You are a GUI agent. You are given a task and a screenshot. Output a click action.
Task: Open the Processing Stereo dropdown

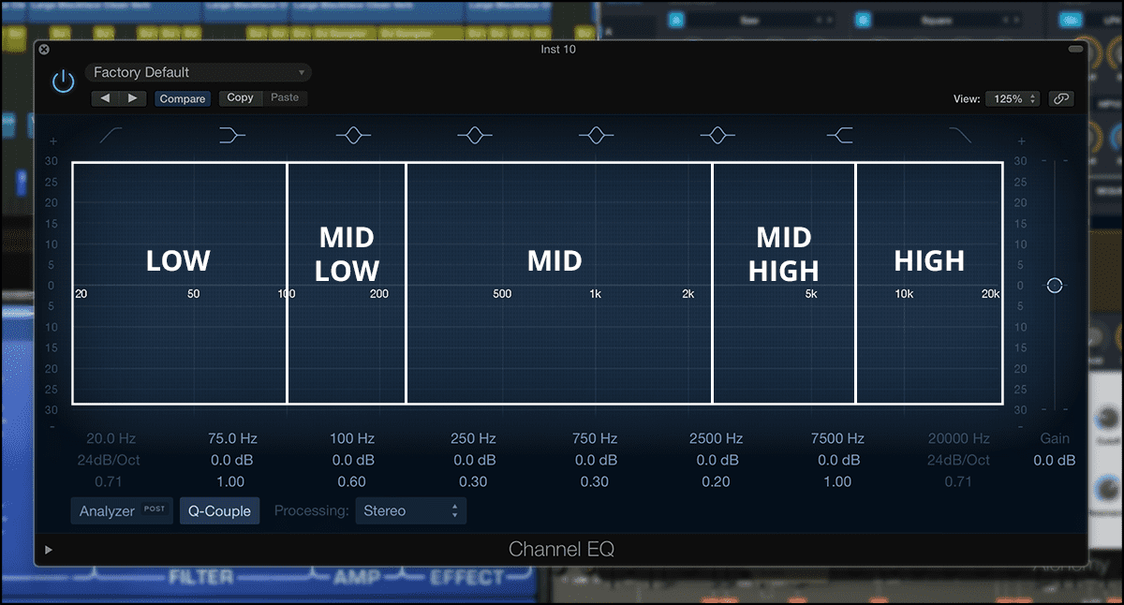tap(409, 510)
